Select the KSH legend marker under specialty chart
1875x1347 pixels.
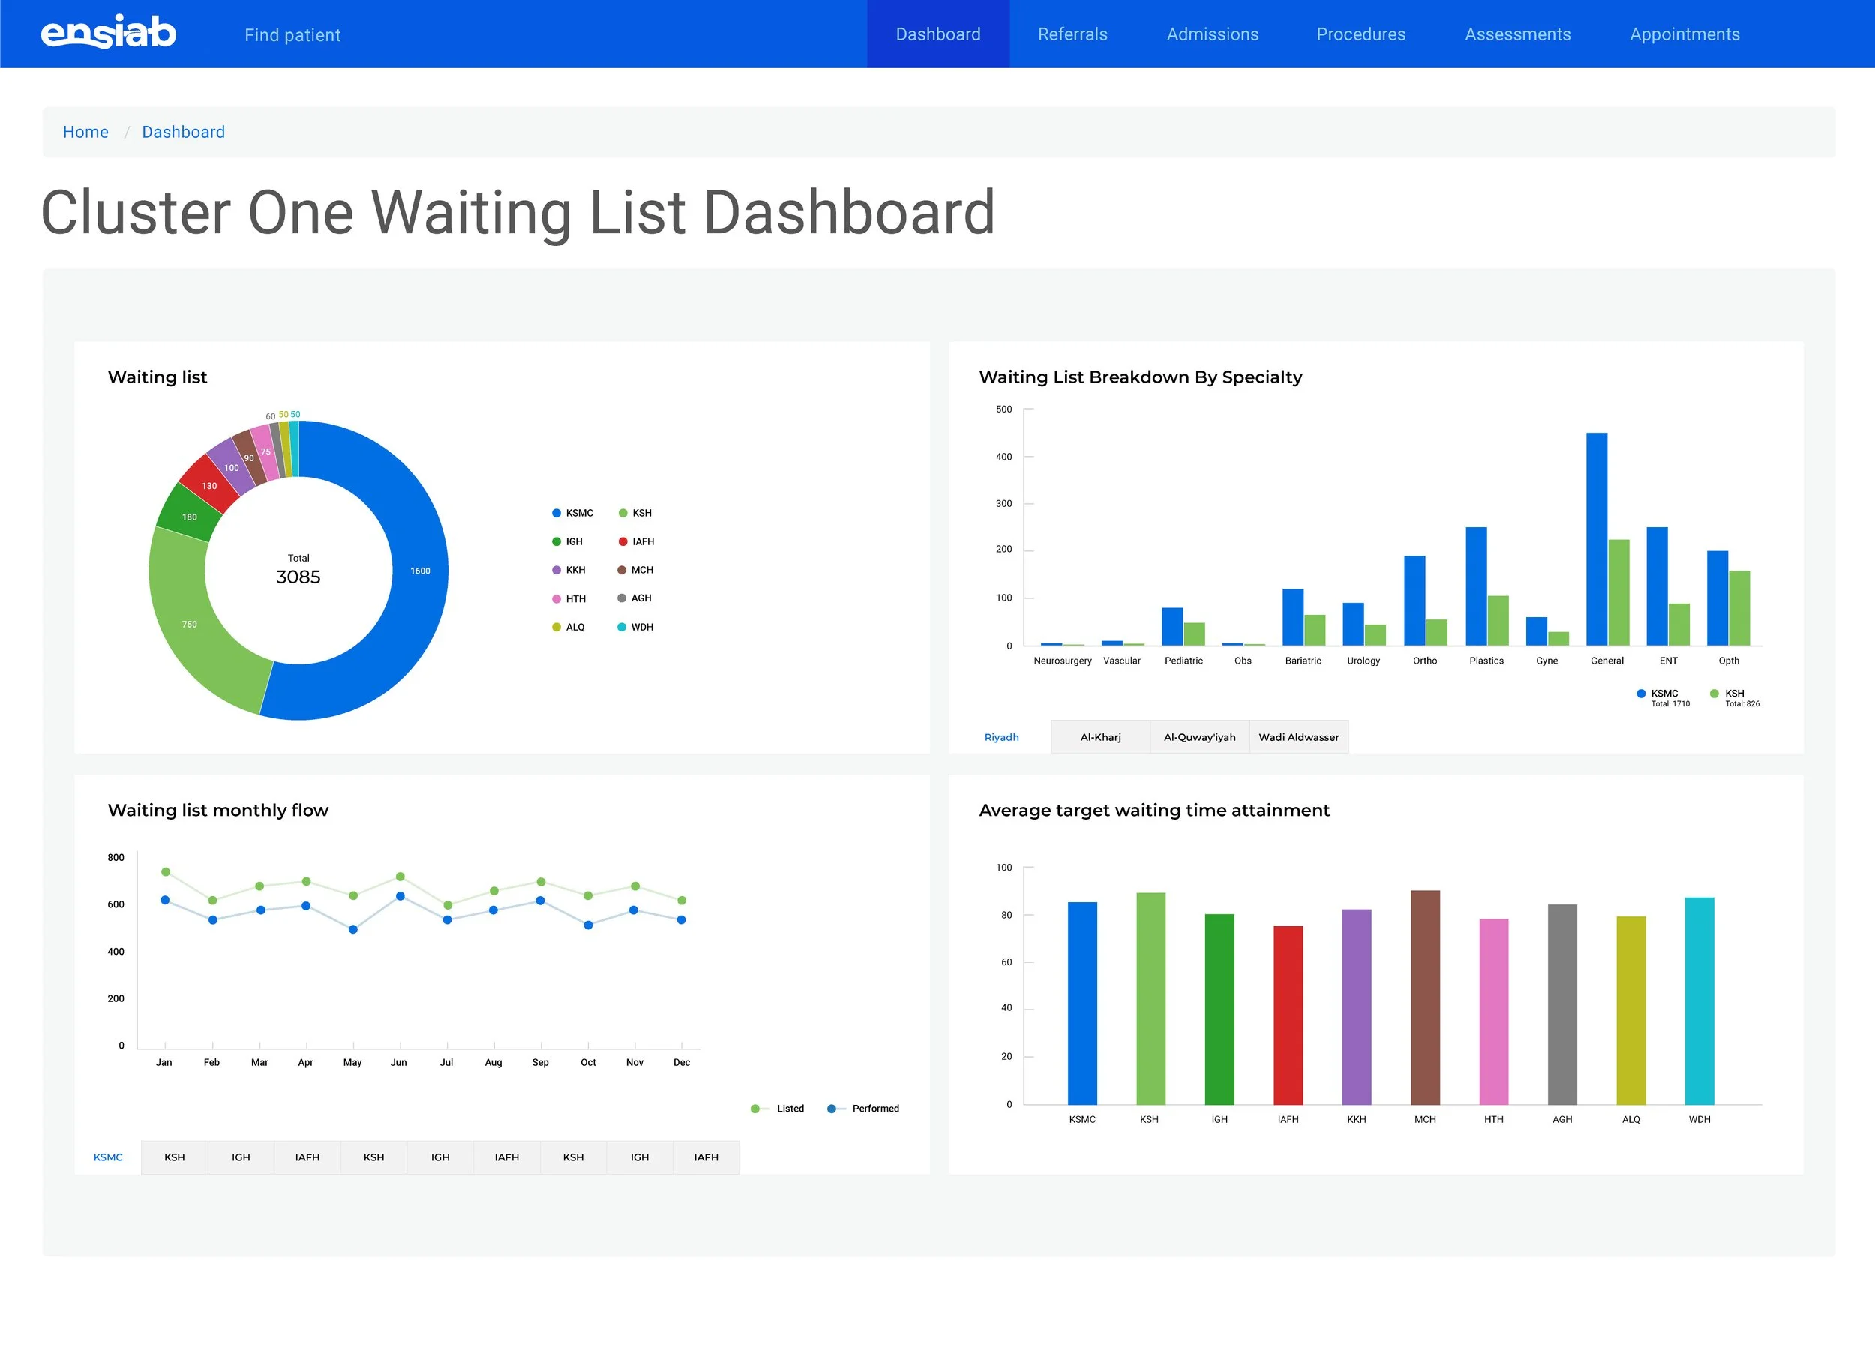pos(1714,694)
